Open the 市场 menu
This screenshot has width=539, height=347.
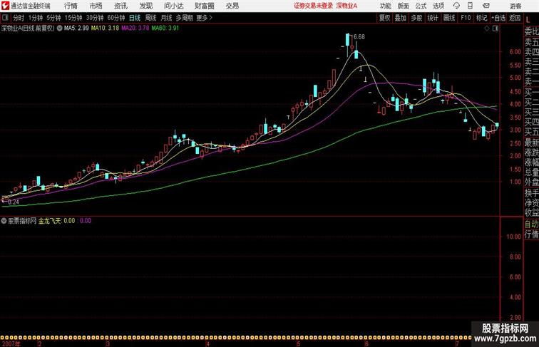pos(96,6)
